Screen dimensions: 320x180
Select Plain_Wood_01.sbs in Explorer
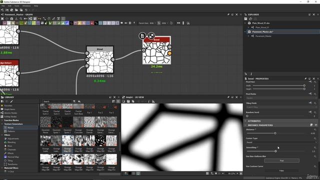[260, 23]
